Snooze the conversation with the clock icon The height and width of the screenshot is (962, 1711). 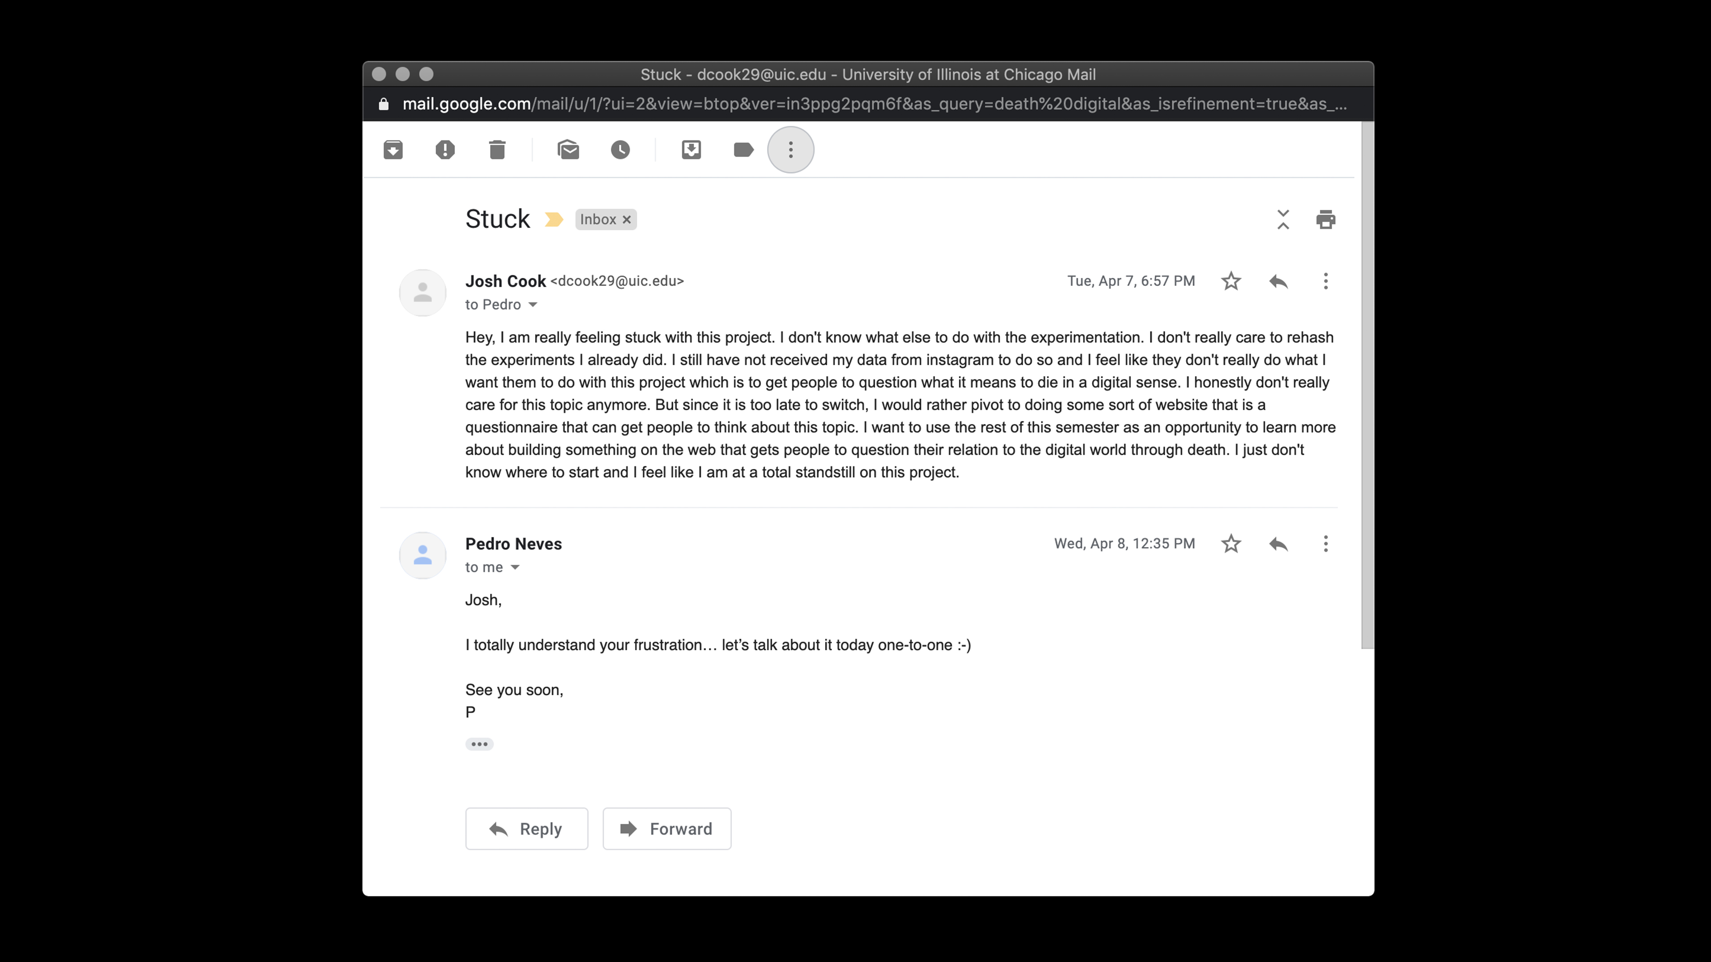tap(620, 150)
